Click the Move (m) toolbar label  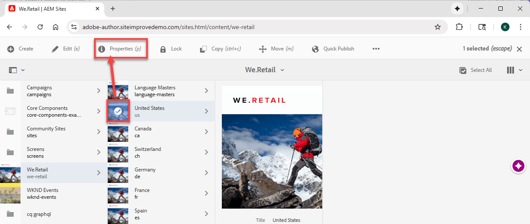point(282,49)
